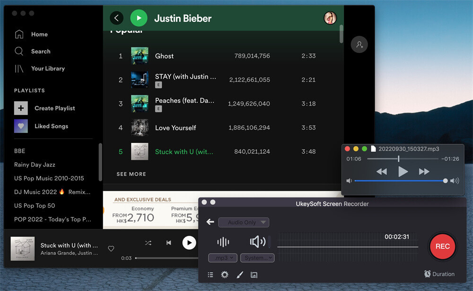This screenshot has width=473, height=291.
Task: Rewind in the mp3 player window
Action: [382, 172]
